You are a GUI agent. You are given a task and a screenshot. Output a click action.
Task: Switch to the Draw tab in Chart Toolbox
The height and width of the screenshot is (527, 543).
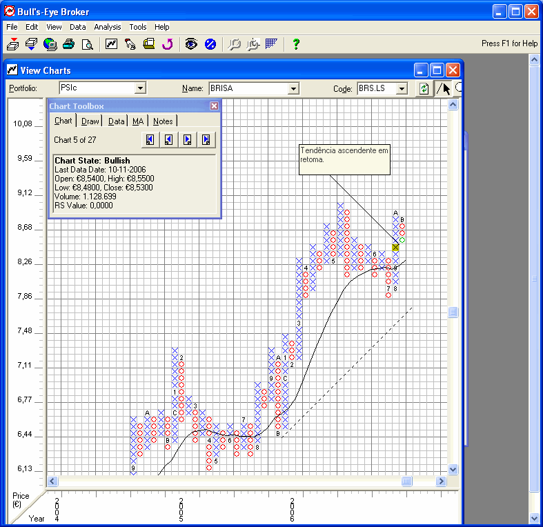coord(90,121)
